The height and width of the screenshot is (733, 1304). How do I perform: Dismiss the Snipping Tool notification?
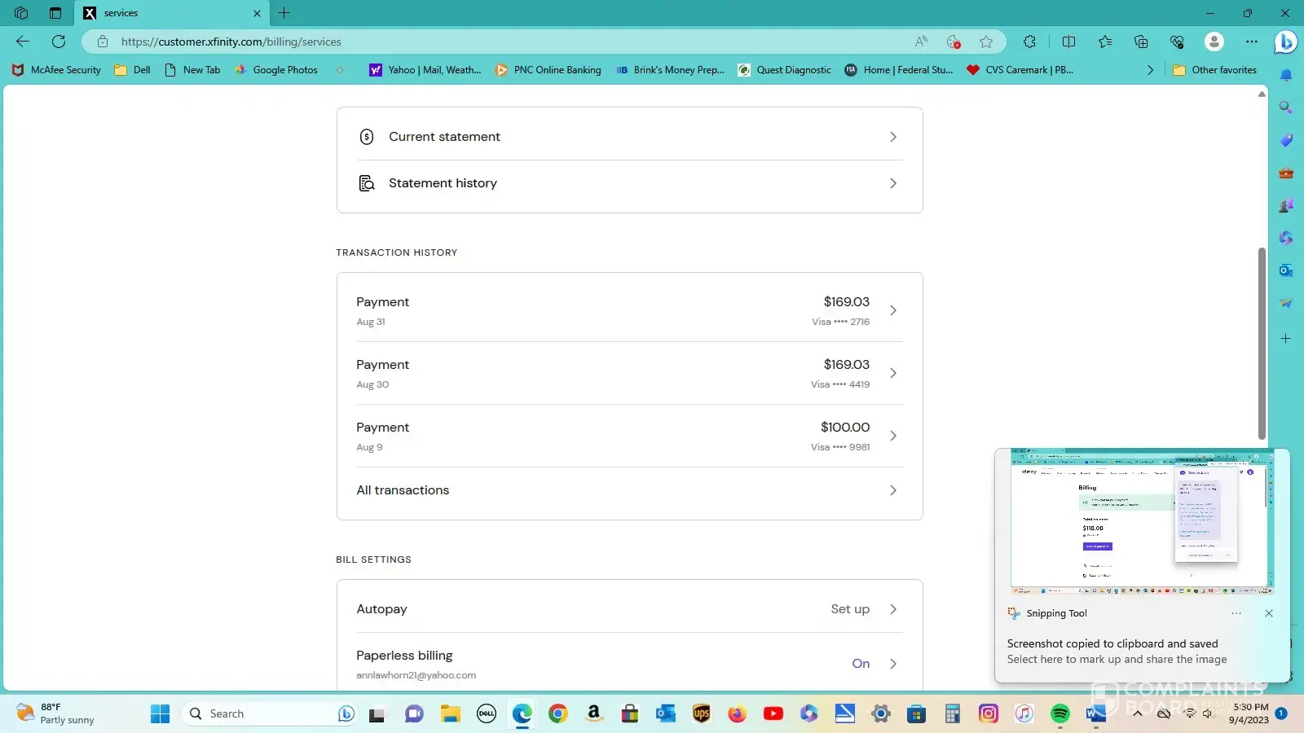[x=1269, y=613]
